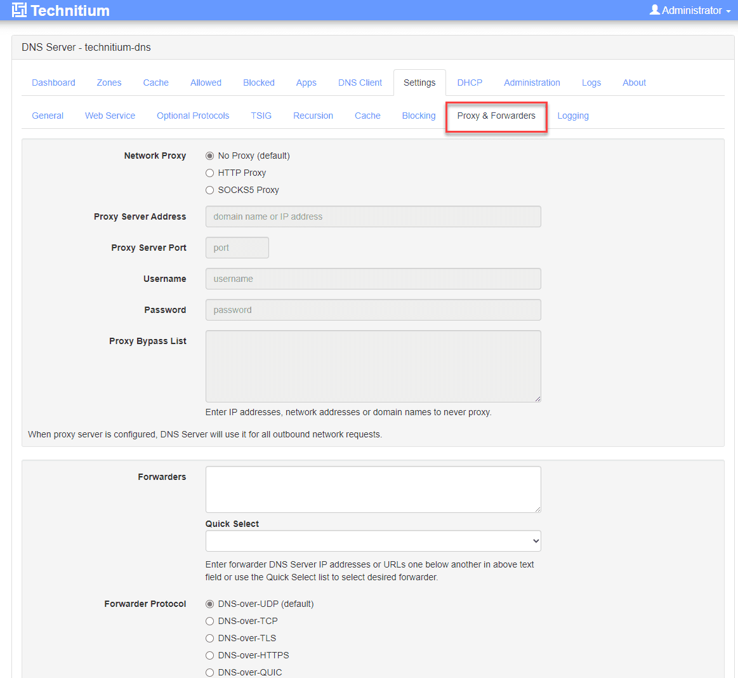This screenshot has height=678, width=738.
Task: Click the Forwarder Protocol label
Action: [145, 604]
